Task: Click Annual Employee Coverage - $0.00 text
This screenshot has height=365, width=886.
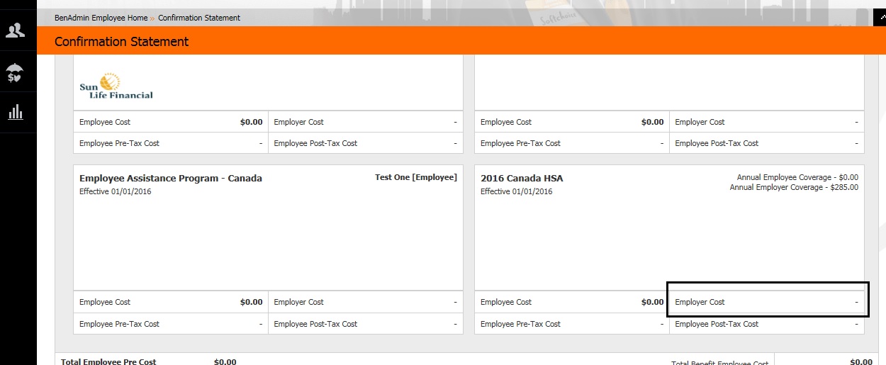Action: point(797,177)
